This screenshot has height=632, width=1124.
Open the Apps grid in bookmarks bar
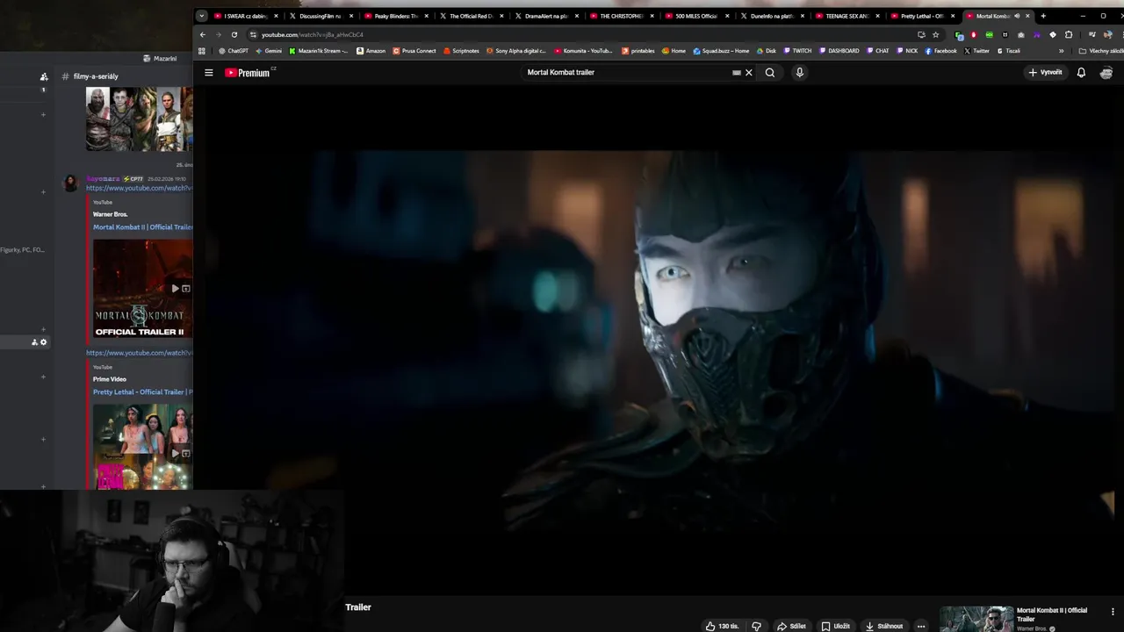click(x=202, y=51)
